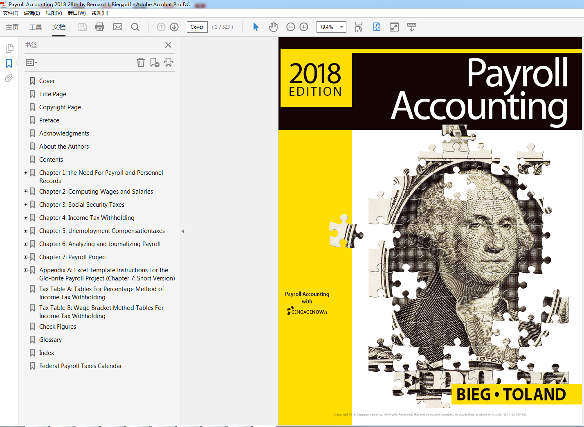Open the Copyright Page bookmark
The height and width of the screenshot is (427, 584).
[x=60, y=107]
